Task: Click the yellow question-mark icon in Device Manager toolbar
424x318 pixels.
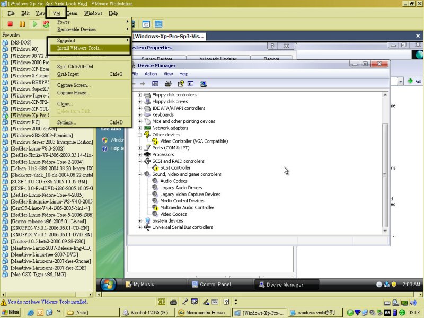Action: [181, 84]
